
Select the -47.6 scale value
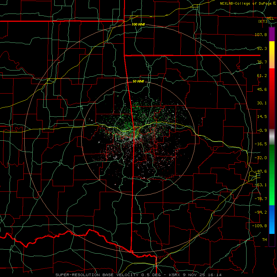(261, 171)
